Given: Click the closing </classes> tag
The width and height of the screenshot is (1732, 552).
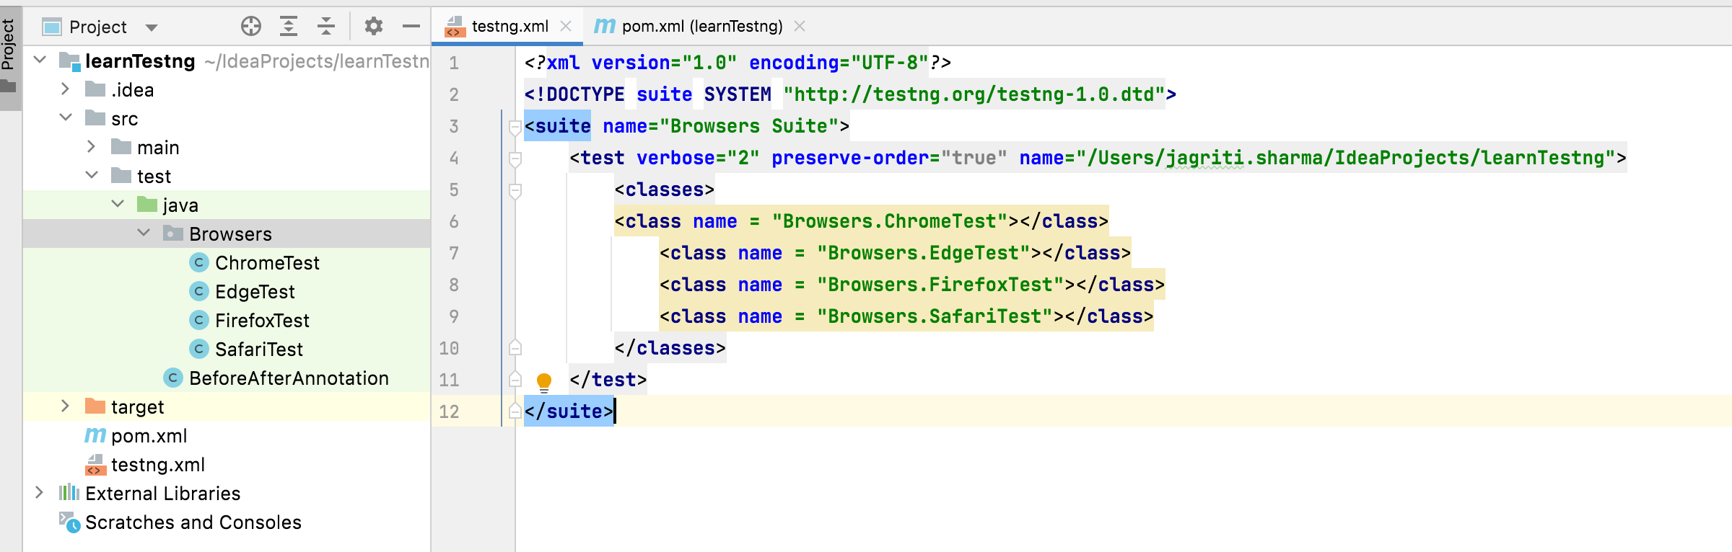Looking at the screenshot, I should pos(670,348).
